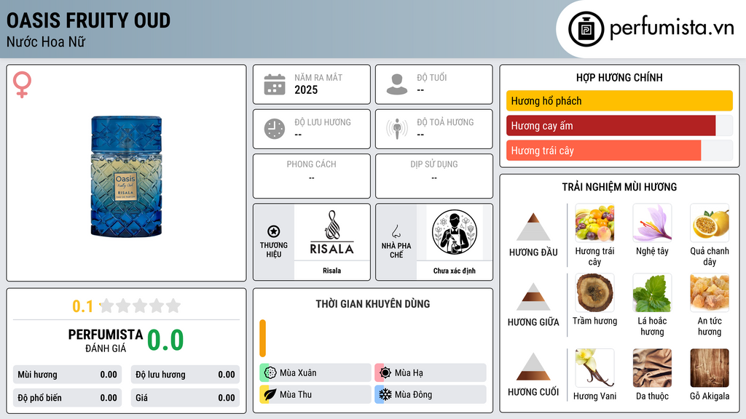Click the Mùa Thu season label
This screenshot has height=419, width=746.
tap(296, 394)
